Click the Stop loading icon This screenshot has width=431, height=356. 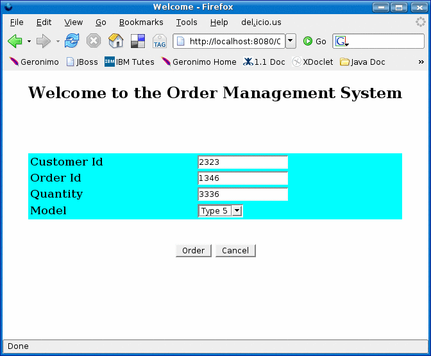[x=94, y=41]
